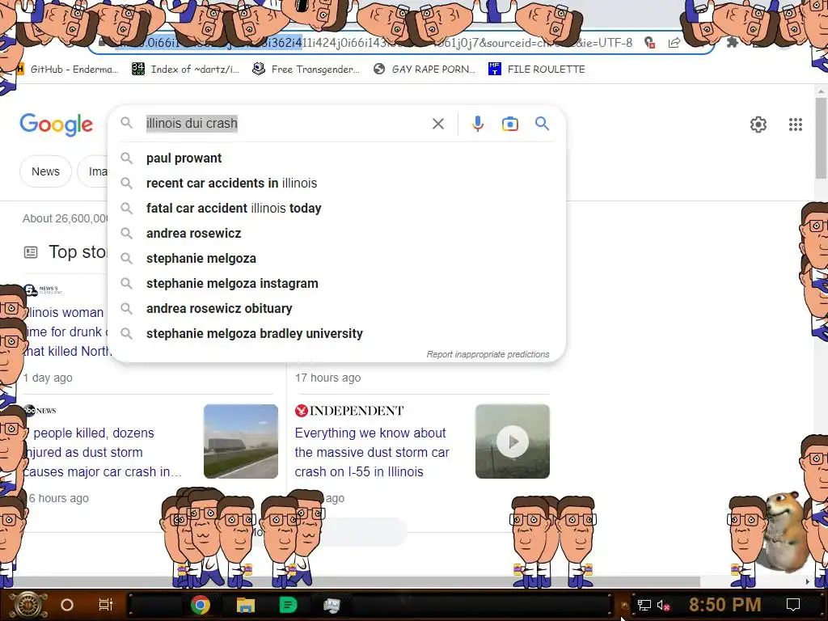Select the 'andrea rosewicz' suggestion
Image resolution: width=828 pixels, height=621 pixels.
tap(337, 234)
